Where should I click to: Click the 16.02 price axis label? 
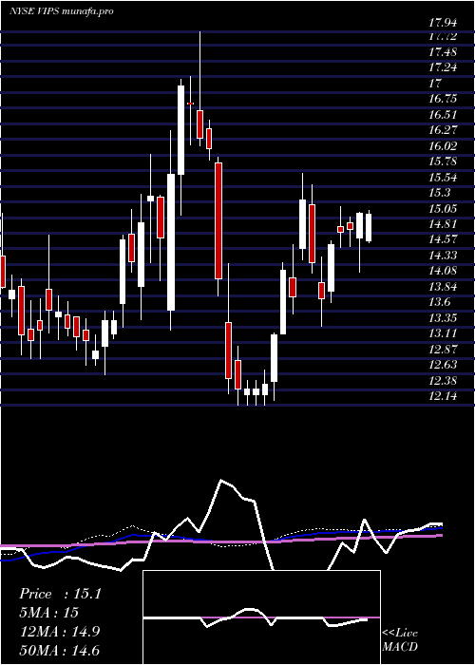[x=443, y=146]
